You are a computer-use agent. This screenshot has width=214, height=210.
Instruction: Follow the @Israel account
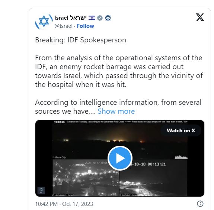pyautogui.click(x=86, y=26)
